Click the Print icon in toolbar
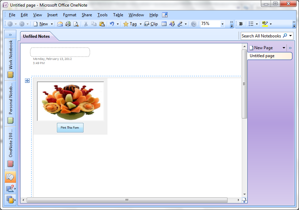 pos(68,24)
